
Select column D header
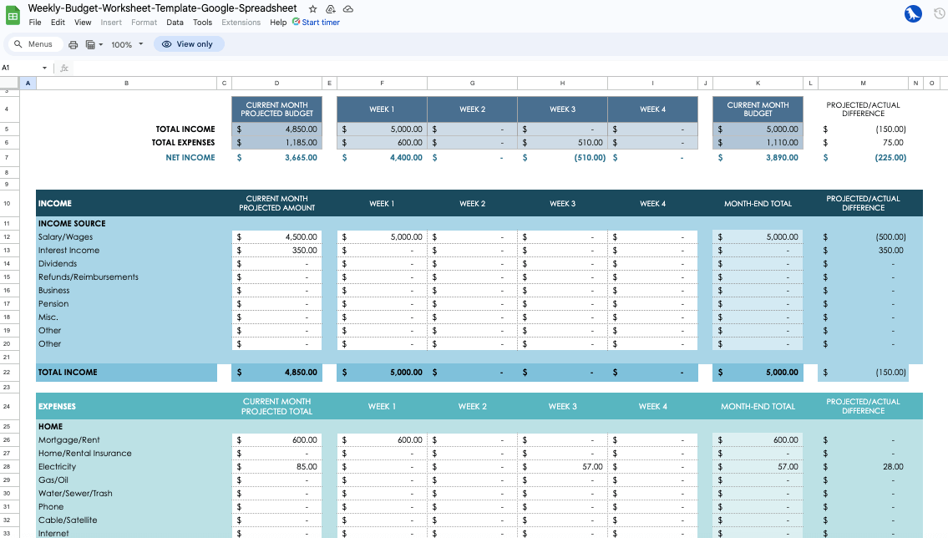tap(277, 83)
